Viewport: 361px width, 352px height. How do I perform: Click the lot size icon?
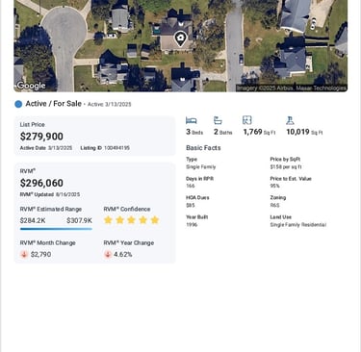coord(290,120)
